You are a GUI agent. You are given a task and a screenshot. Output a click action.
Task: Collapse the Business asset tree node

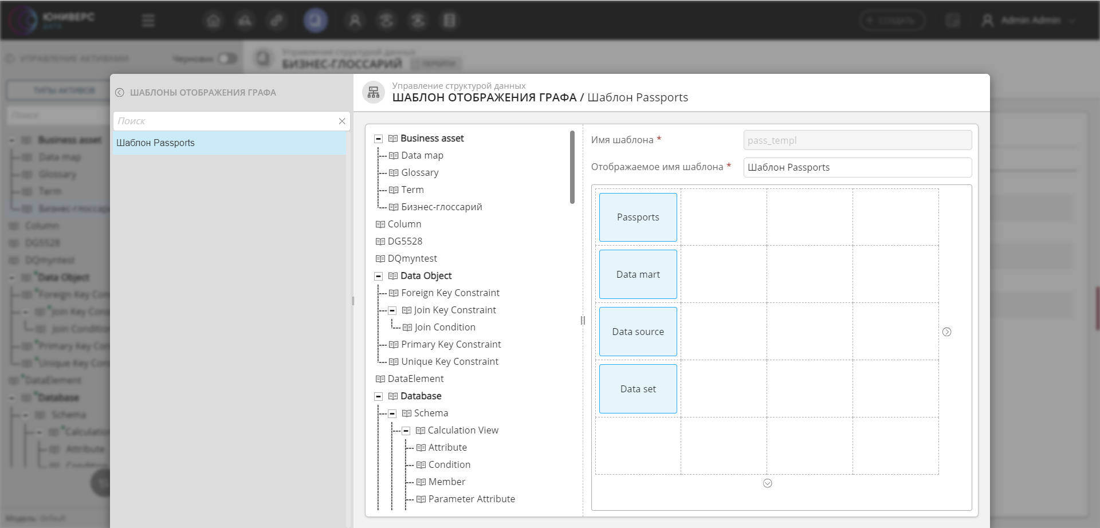click(378, 139)
